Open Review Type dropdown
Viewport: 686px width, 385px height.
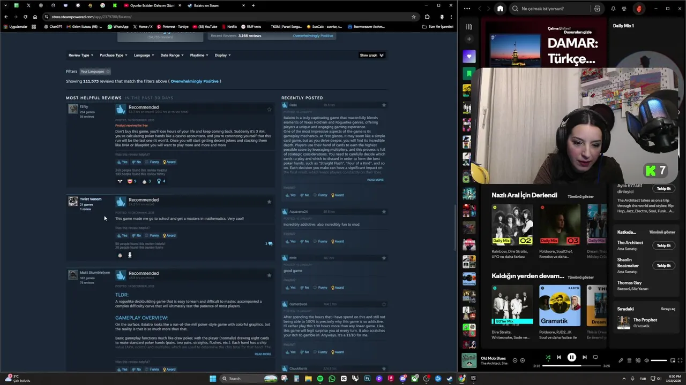[80, 55]
